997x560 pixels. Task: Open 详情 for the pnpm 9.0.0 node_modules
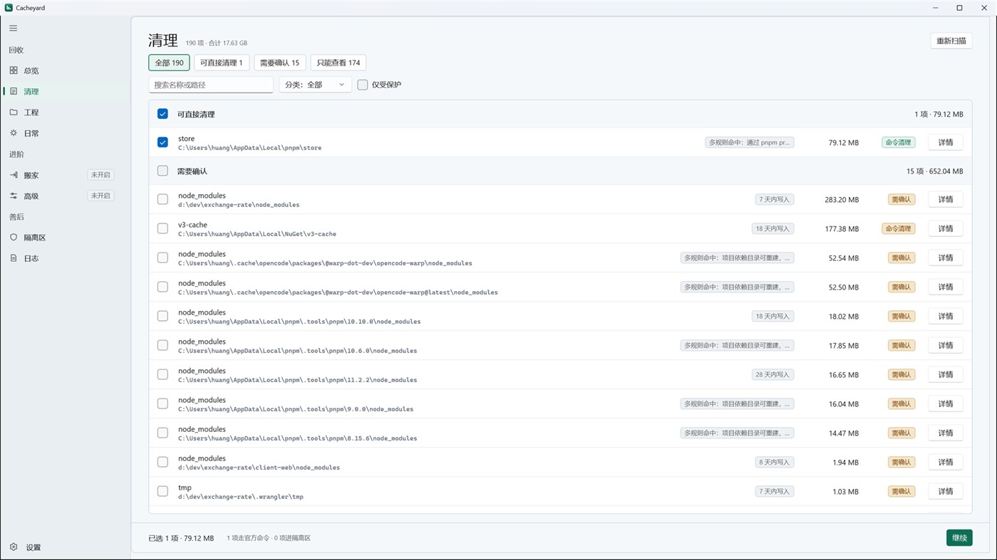click(946, 403)
